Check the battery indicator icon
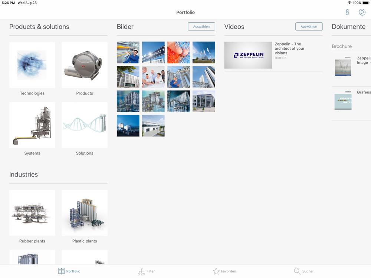The image size is (371, 278). [366, 3]
